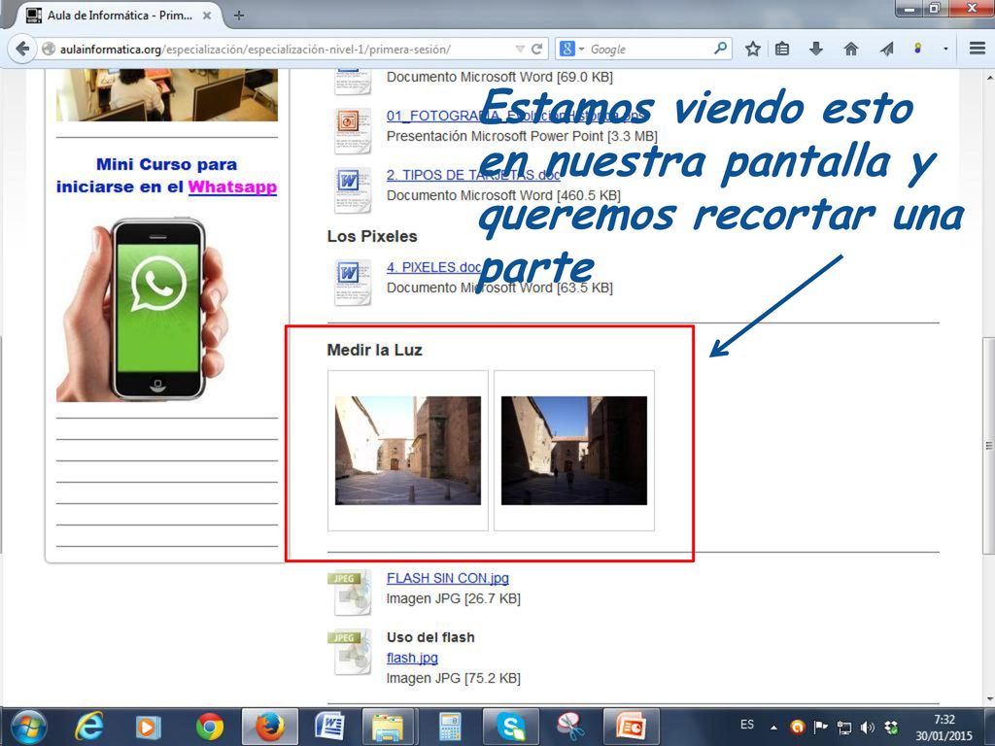The image size is (995, 746).
Task: Click the JPEG file icon for flash.jpg
Action: (349, 652)
